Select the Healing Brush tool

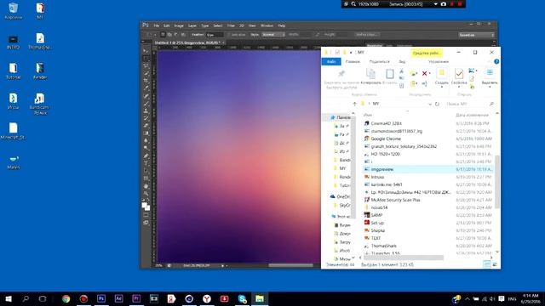146,96
